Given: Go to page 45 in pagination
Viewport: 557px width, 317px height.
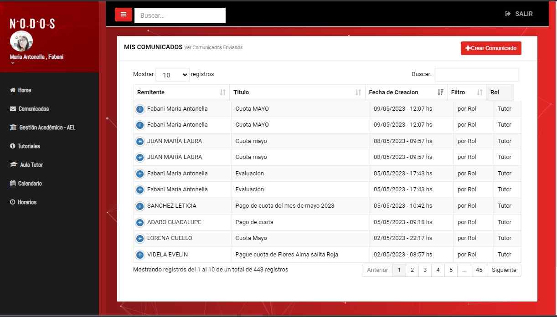Looking at the screenshot, I should coord(479,270).
